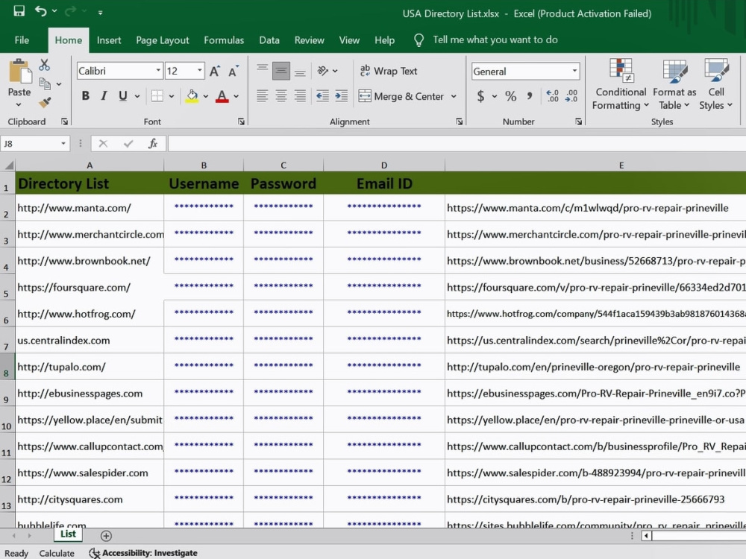This screenshot has height=559, width=746.
Task: Center text horizontally
Action: coord(281,96)
